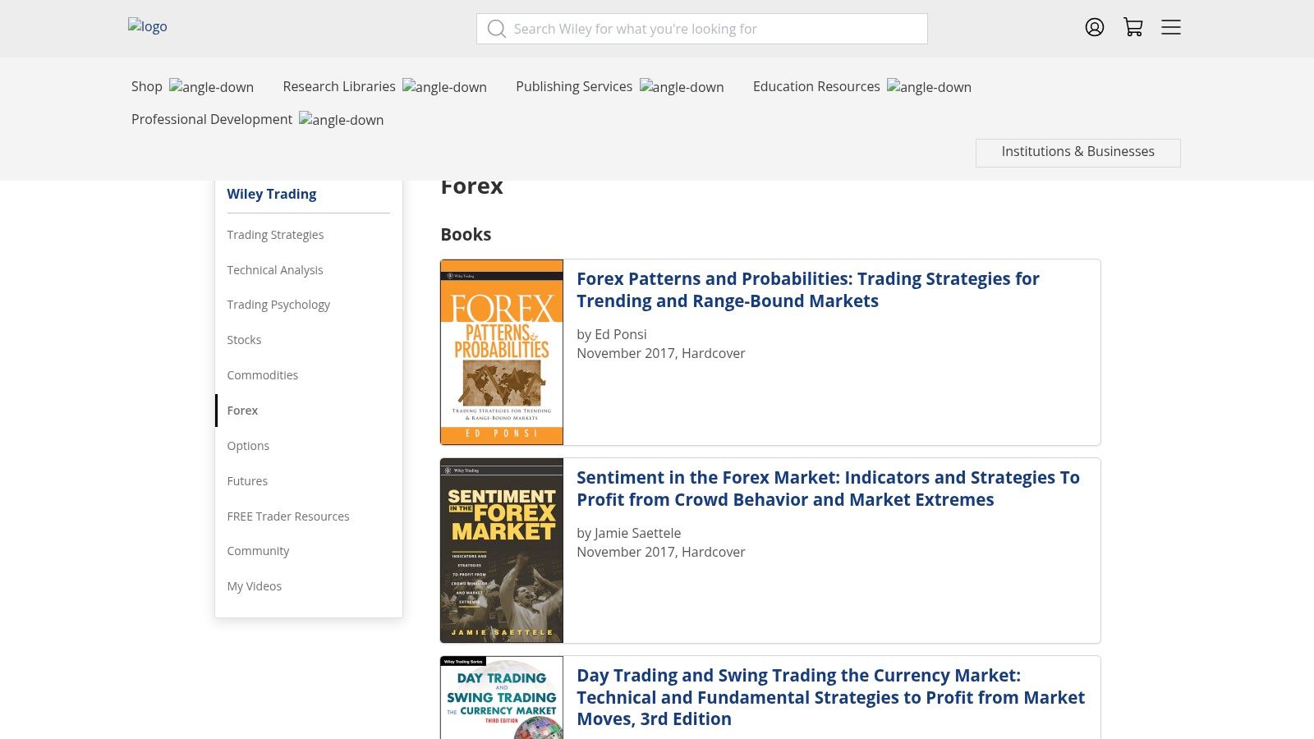Go to Options in the sidebar

click(248, 446)
